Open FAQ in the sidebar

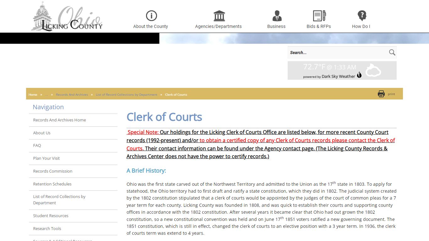pos(73,145)
